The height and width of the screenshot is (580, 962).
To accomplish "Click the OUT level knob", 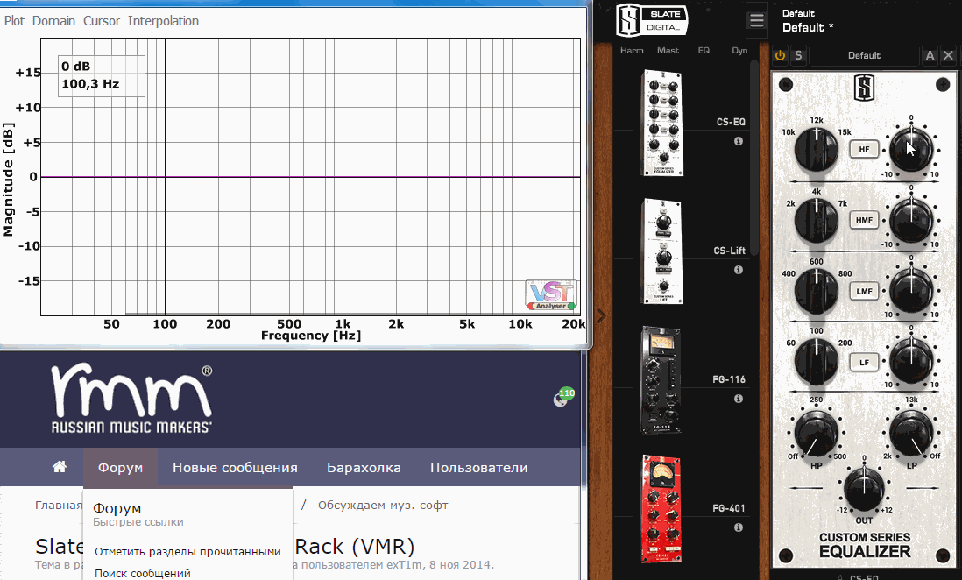I will [864, 489].
